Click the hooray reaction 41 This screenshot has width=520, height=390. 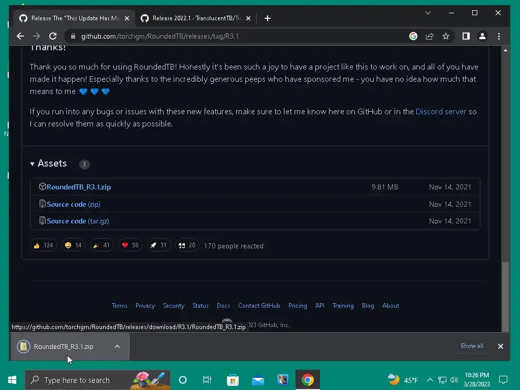[x=102, y=245]
